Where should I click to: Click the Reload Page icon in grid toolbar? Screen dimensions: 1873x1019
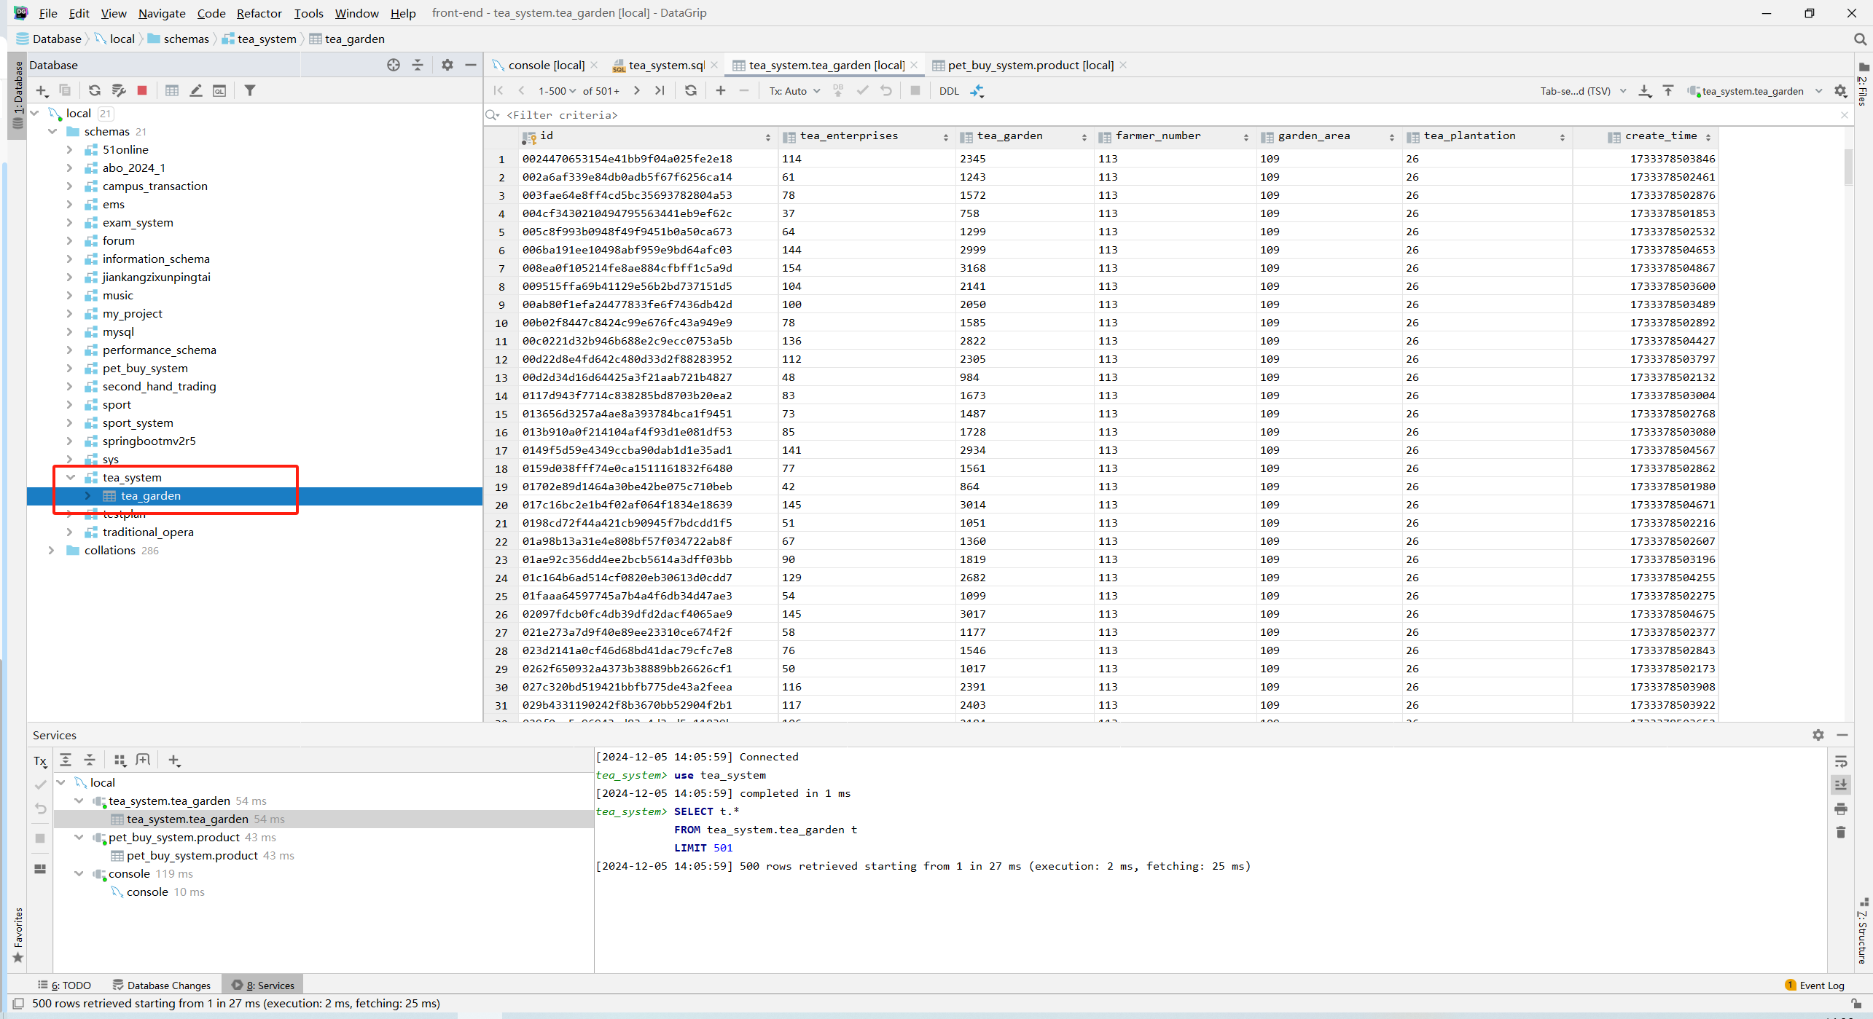pos(691,90)
